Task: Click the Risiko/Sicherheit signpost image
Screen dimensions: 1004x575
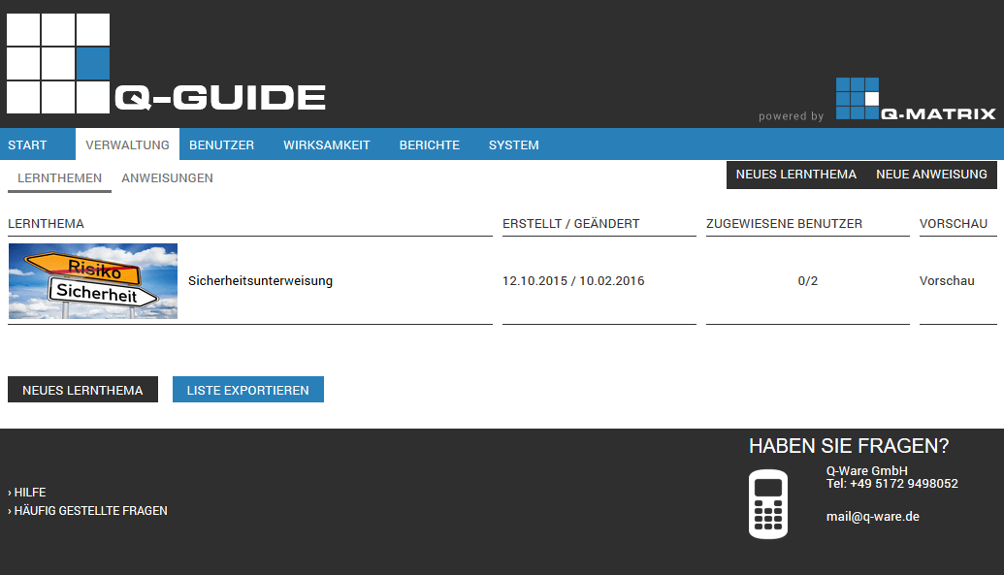Action: 92,280
